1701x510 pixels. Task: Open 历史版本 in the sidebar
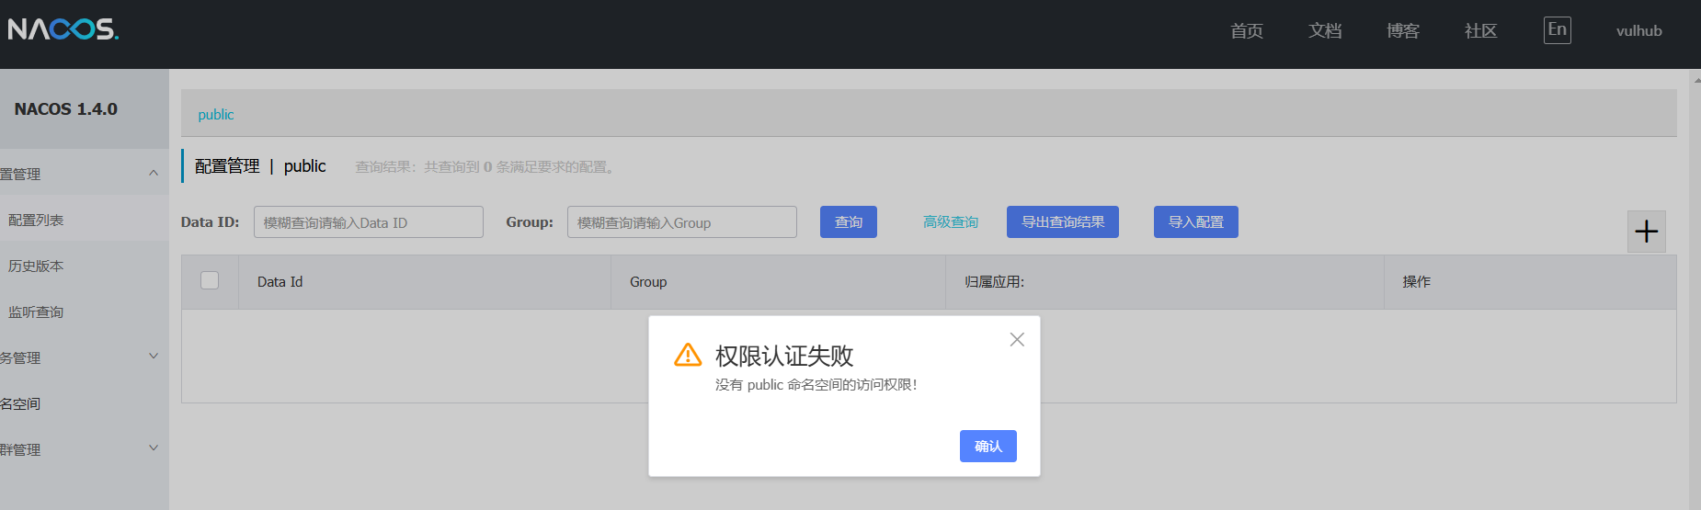[37, 266]
